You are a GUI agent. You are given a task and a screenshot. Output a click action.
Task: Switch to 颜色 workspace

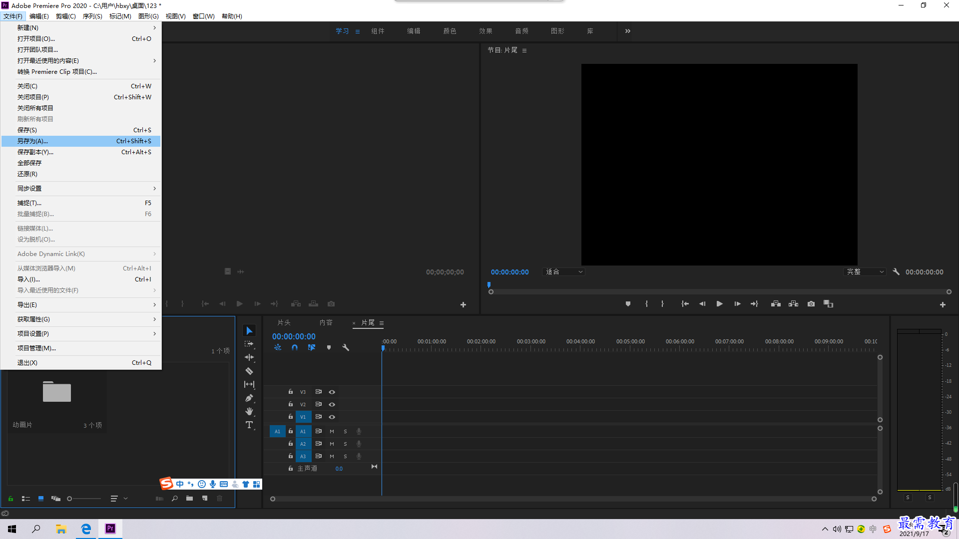pos(450,31)
